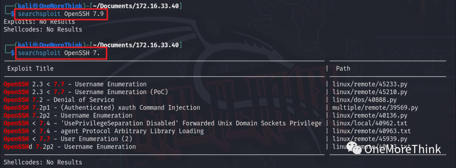Click the path linux/remote/45939.py
The image size is (456, 168).
pyautogui.click(x=370, y=139)
